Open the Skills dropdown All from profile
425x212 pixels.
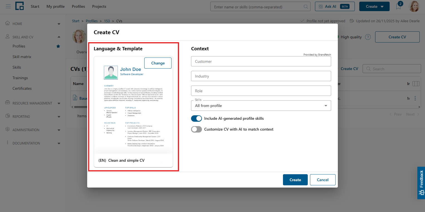tap(261, 106)
